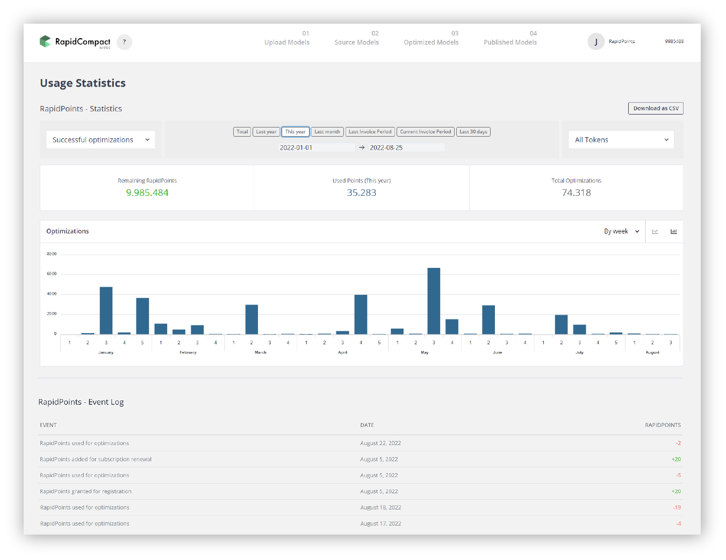Image resolution: width=726 pixels, height=560 pixels.
Task: Click the RapidPoints - Event Log heading
Action: click(x=81, y=402)
